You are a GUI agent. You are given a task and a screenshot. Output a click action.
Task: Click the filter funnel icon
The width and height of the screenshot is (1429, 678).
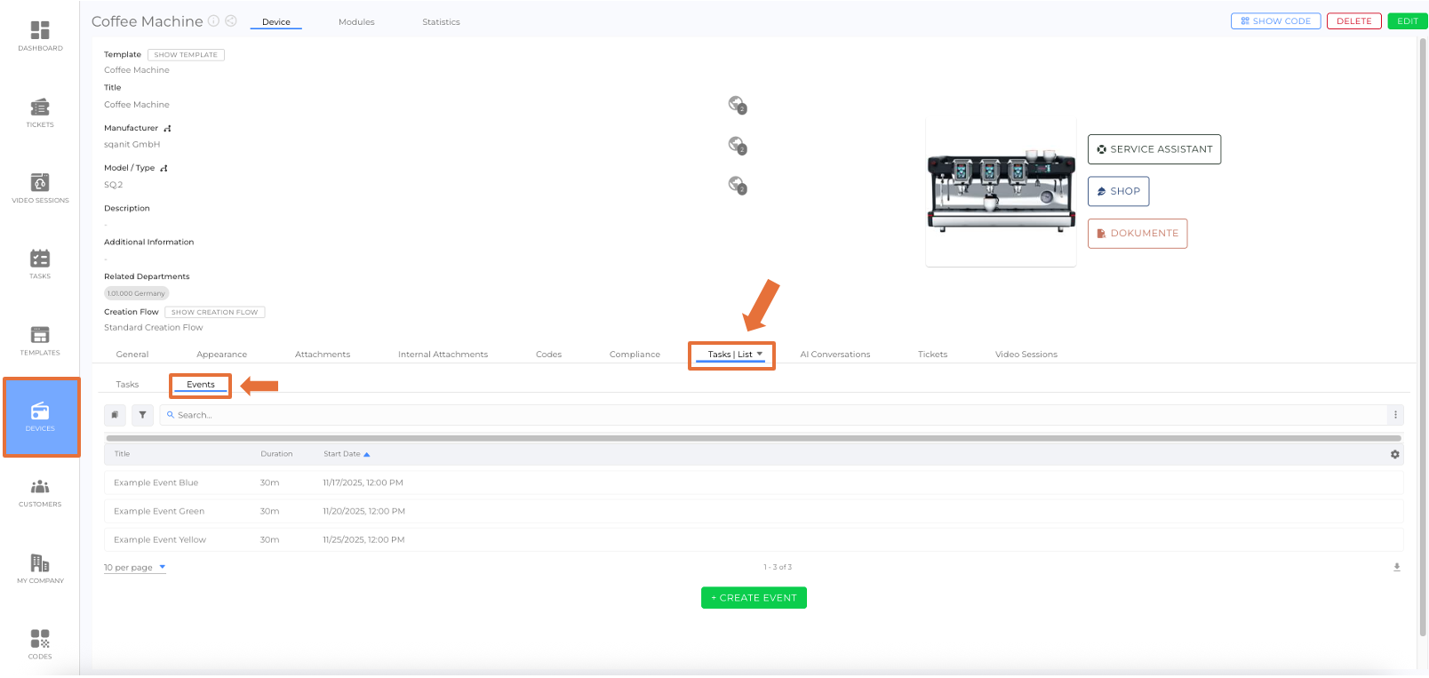point(142,415)
